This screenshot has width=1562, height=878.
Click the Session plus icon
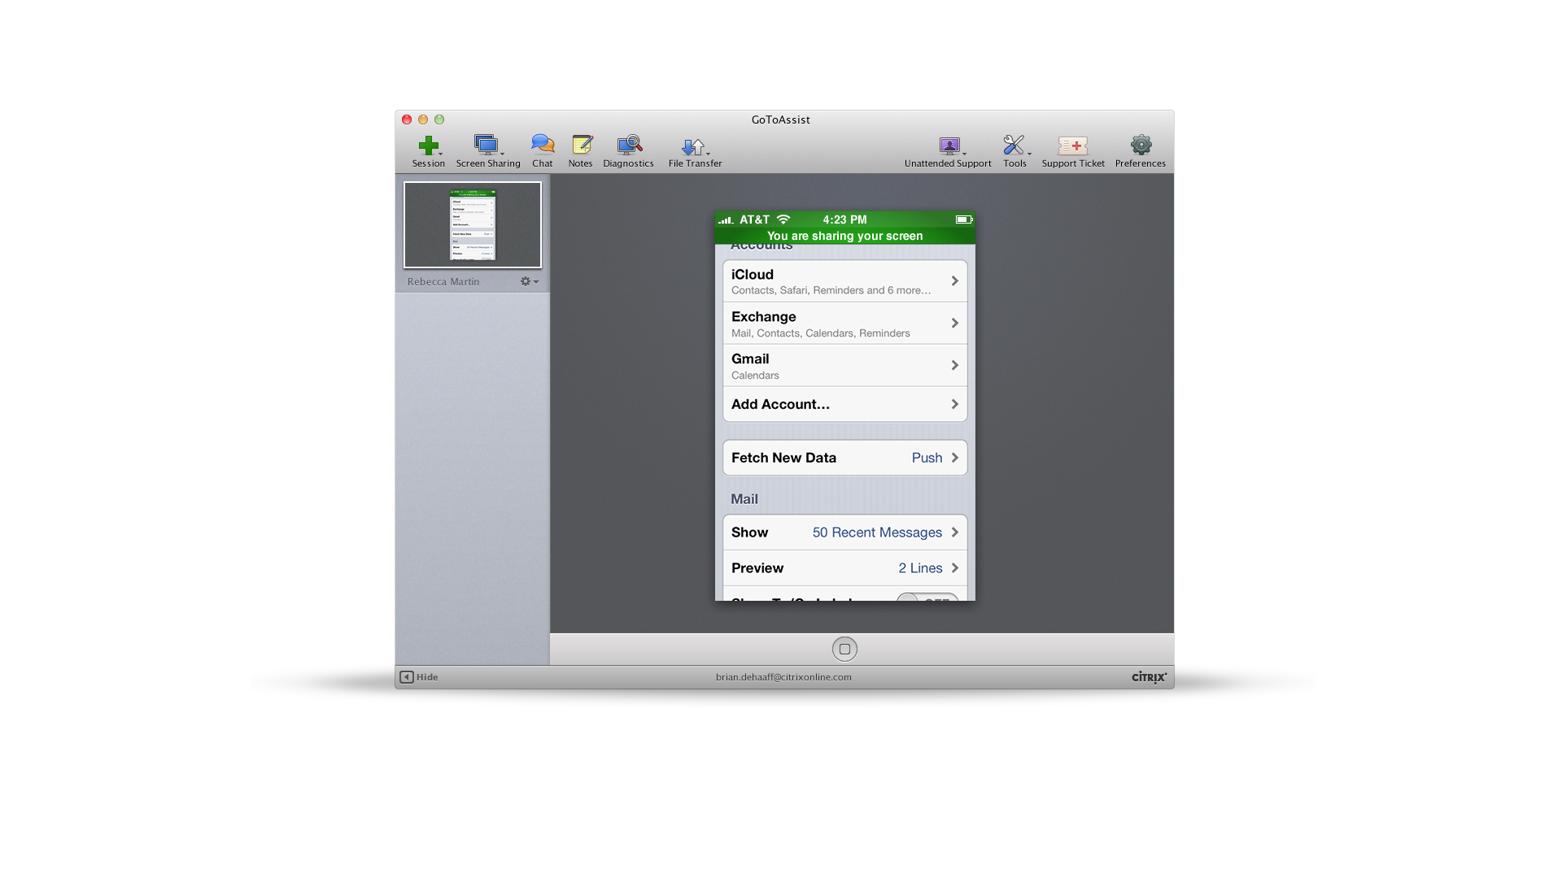coord(428,146)
